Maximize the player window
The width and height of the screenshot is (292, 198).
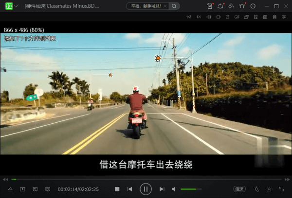[x=276, y=6]
